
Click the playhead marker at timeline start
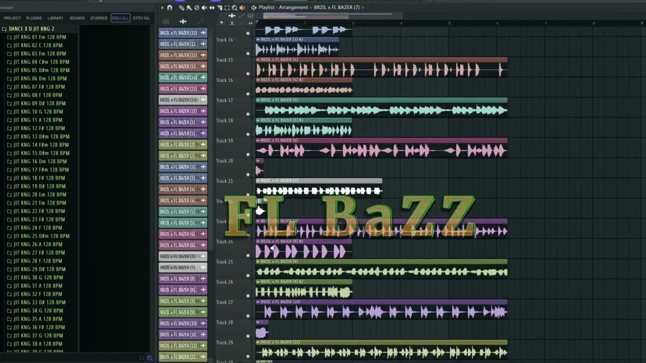(257, 22)
